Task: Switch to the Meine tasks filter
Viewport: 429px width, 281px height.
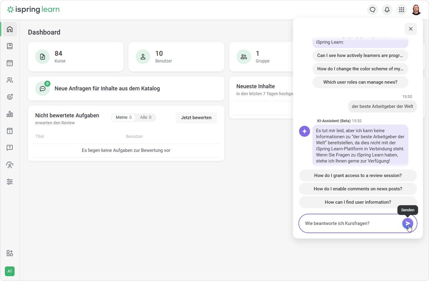Action: pos(124,118)
